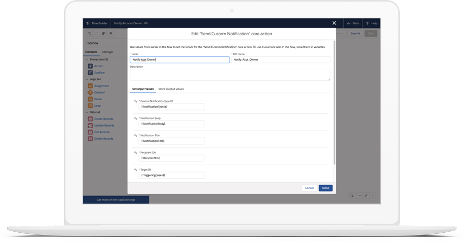Select the Action element icon
The image size is (465, 242).
pos(90,66)
